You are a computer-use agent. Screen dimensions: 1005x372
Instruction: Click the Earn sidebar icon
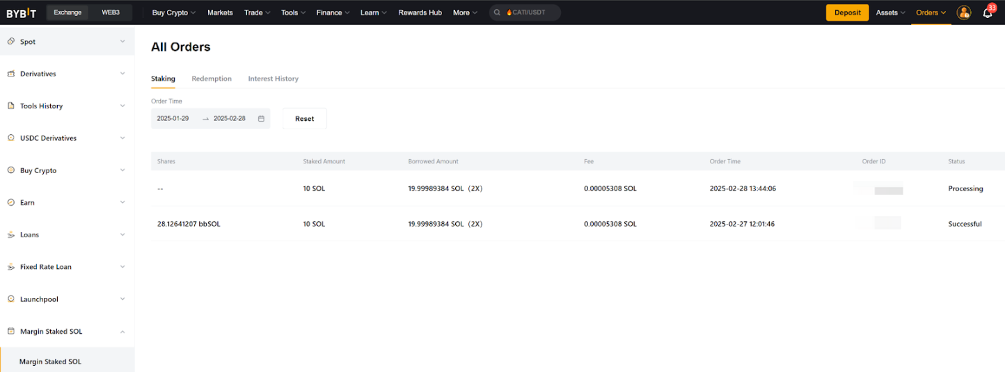pos(10,202)
